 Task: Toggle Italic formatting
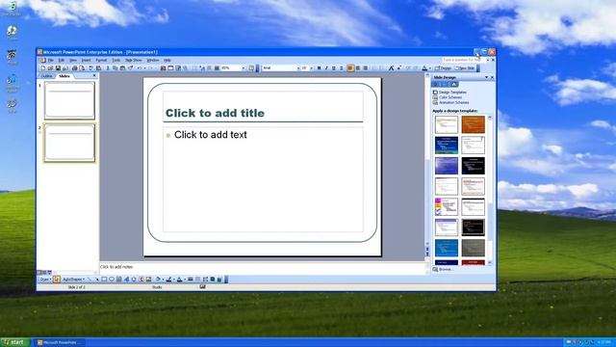click(326, 68)
